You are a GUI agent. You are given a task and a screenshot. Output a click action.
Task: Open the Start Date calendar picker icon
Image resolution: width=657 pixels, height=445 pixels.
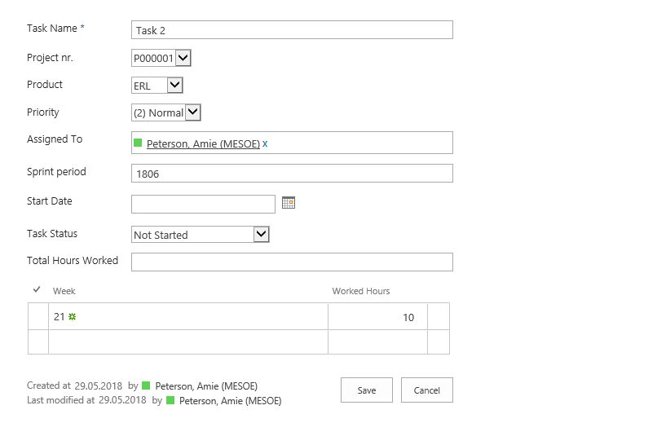pos(289,203)
